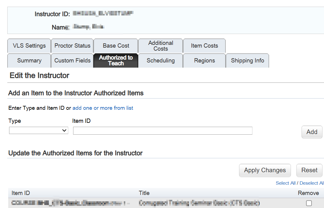Switch to the Regions tab
Viewport: 324px width, 208px height.
[204, 61]
